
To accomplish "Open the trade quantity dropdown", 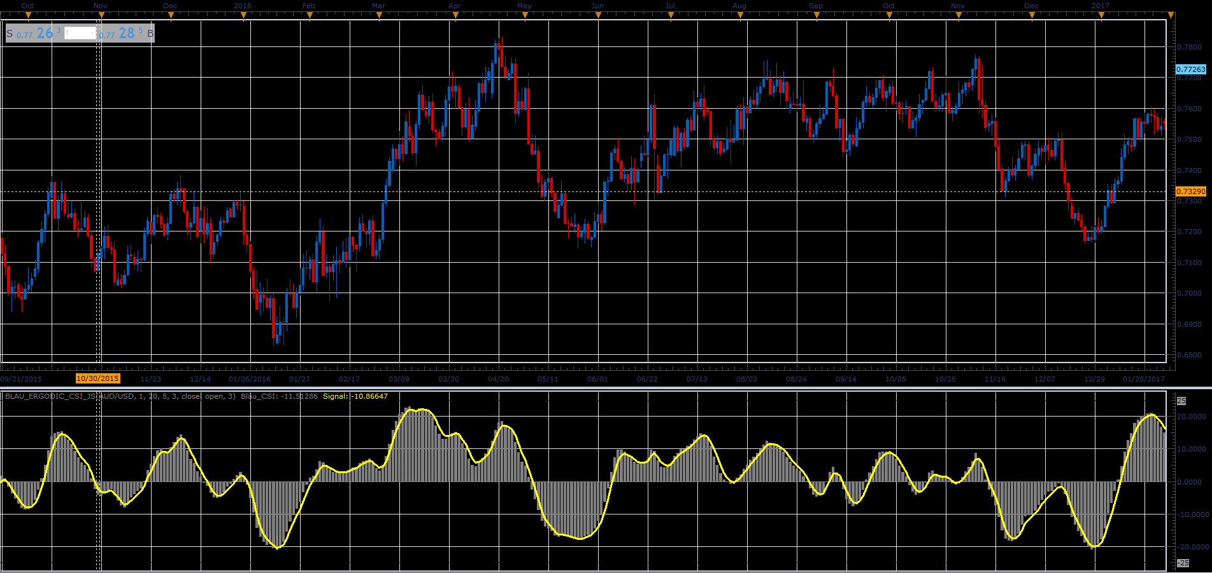I will point(80,33).
